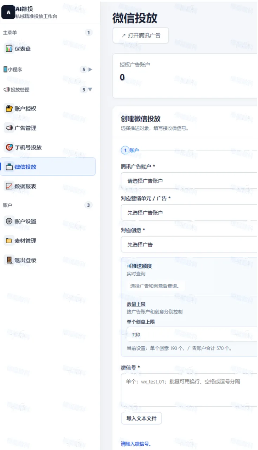Go to 账户授权 page
The width and height of the screenshot is (258, 450).
pos(48,109)
